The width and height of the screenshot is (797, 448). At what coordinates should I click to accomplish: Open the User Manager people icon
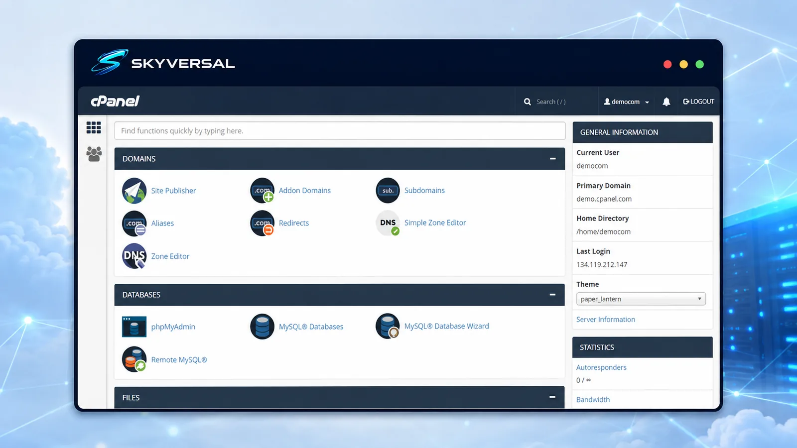click(x=94, y=154)
